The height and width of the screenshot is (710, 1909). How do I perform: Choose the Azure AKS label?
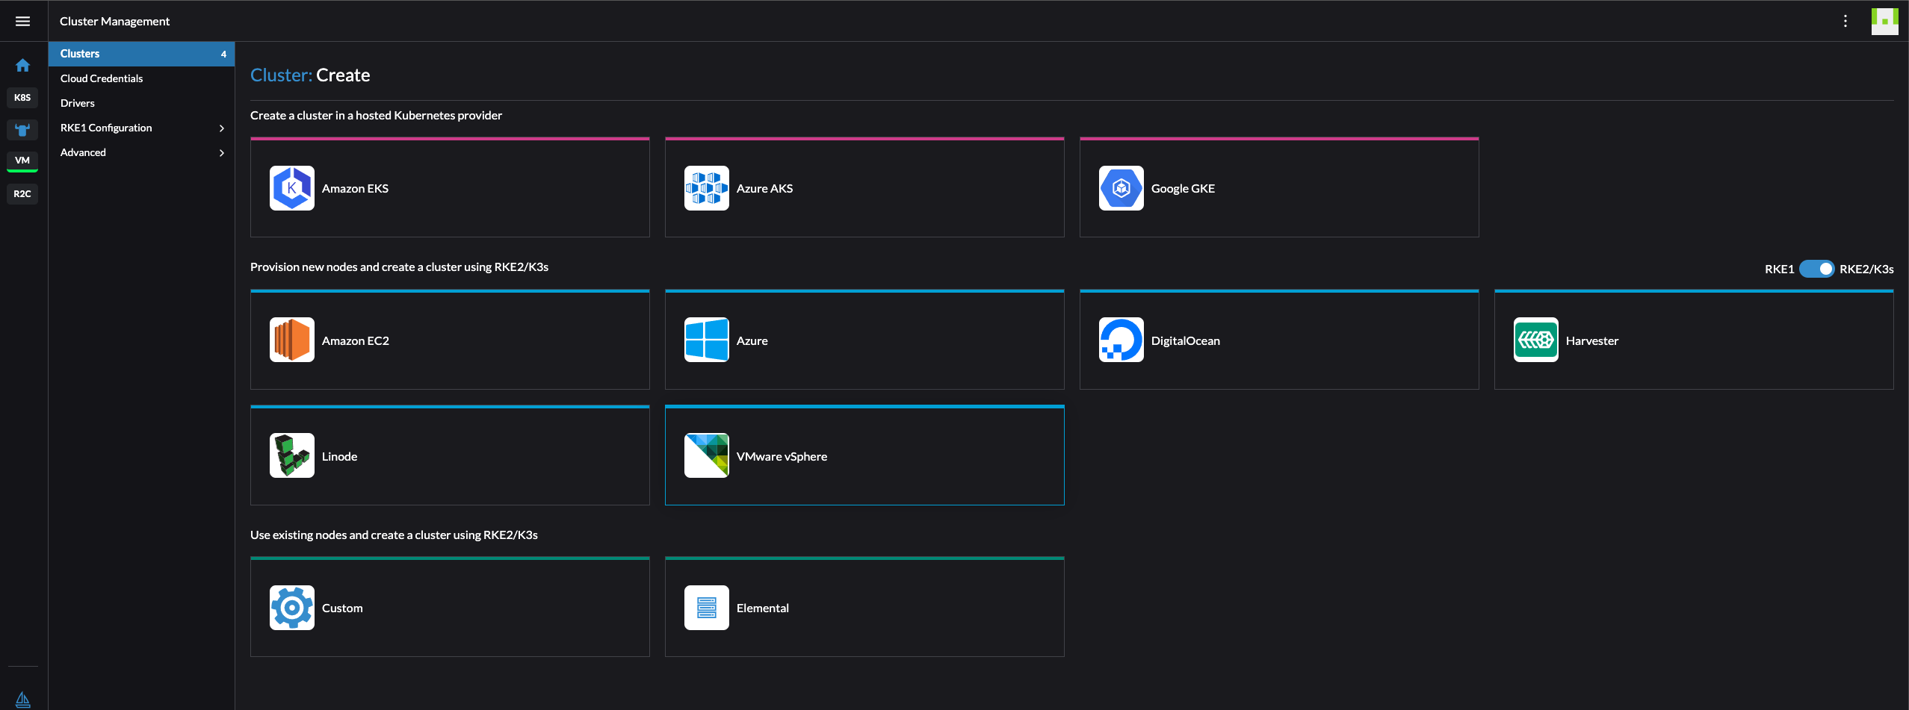click(764, 189)
